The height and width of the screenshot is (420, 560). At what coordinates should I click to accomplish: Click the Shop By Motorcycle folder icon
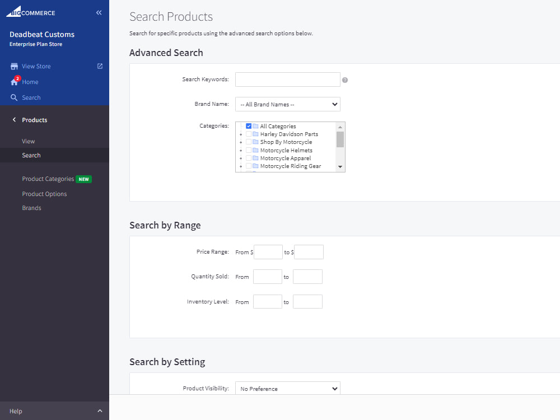click(x=256, y=142)
